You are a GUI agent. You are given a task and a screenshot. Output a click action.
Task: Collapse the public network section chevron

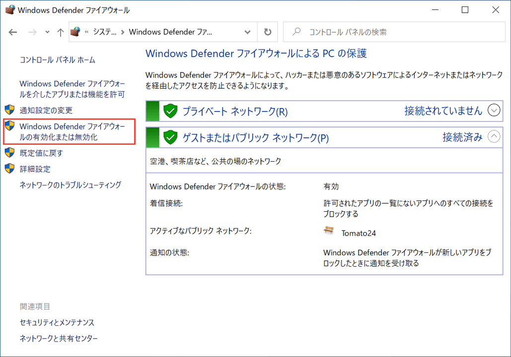point(494,136)
